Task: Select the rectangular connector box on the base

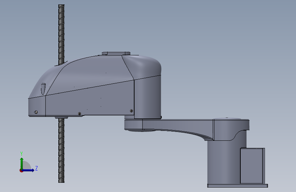Action: click(x=253, y=166)
